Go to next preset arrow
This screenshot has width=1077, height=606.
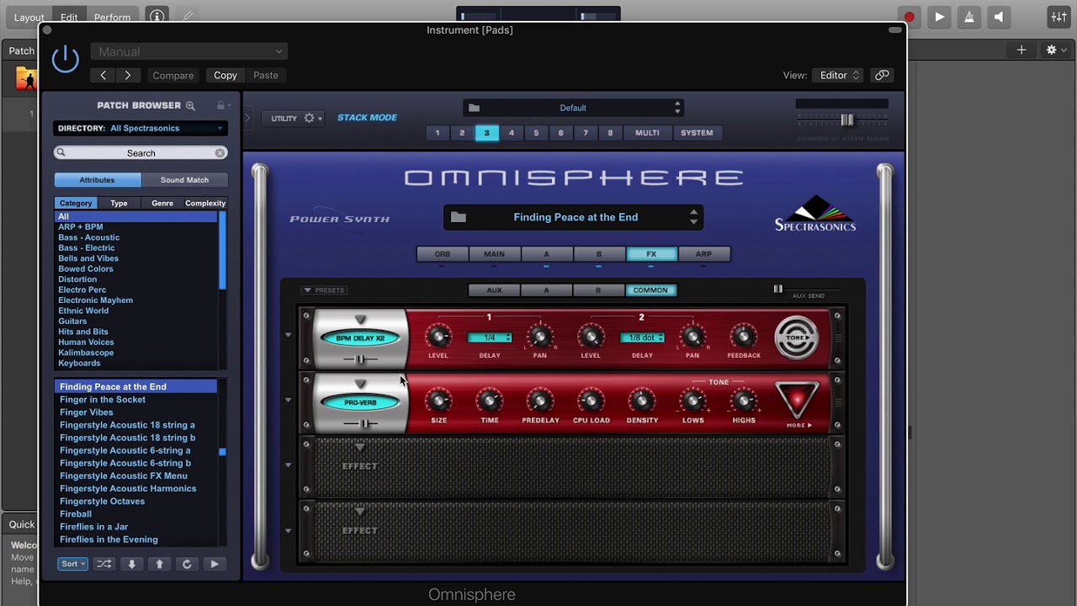(x=128, y=75)
